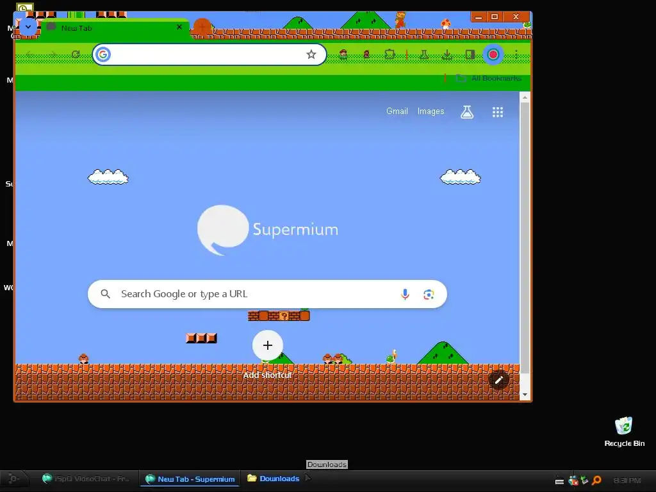Open the tab search dropdown arrow

coord(28,27)
